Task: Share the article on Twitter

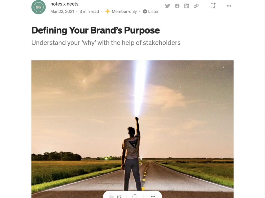Action: click(167, 6)
